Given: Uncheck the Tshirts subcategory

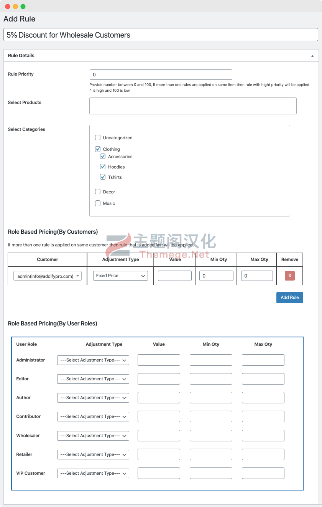Looking at the screenshot, I should (x=103, y=177).
